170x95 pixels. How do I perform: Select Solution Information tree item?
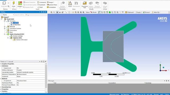pos(22,40)
